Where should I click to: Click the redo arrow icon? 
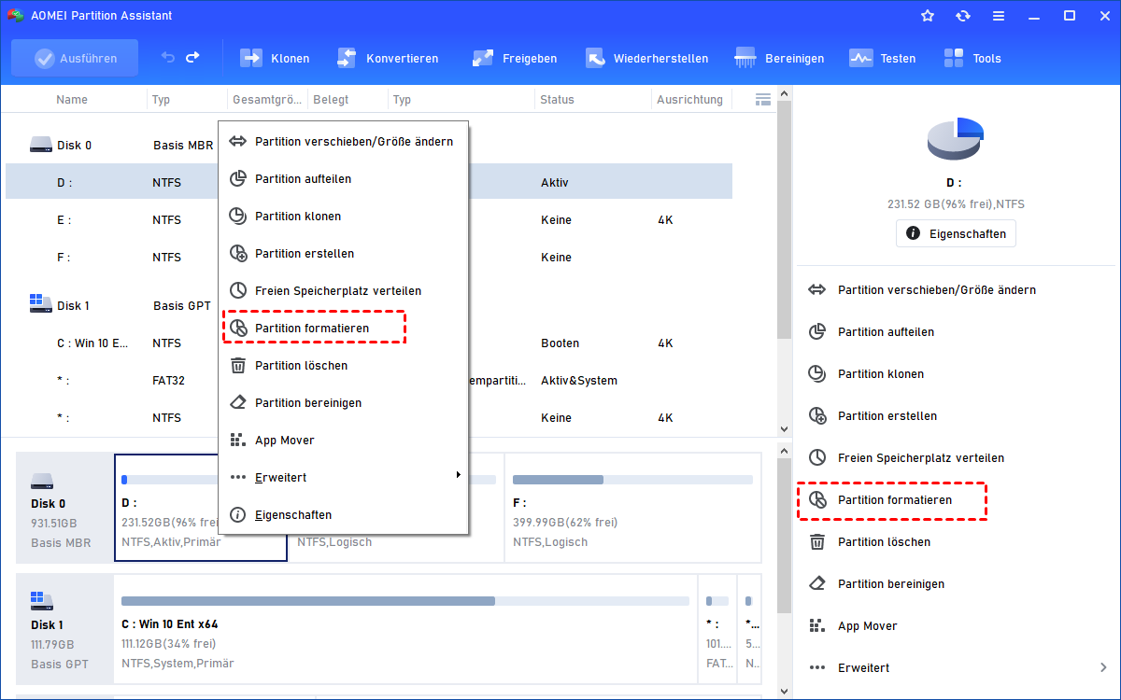pos(192,58)
